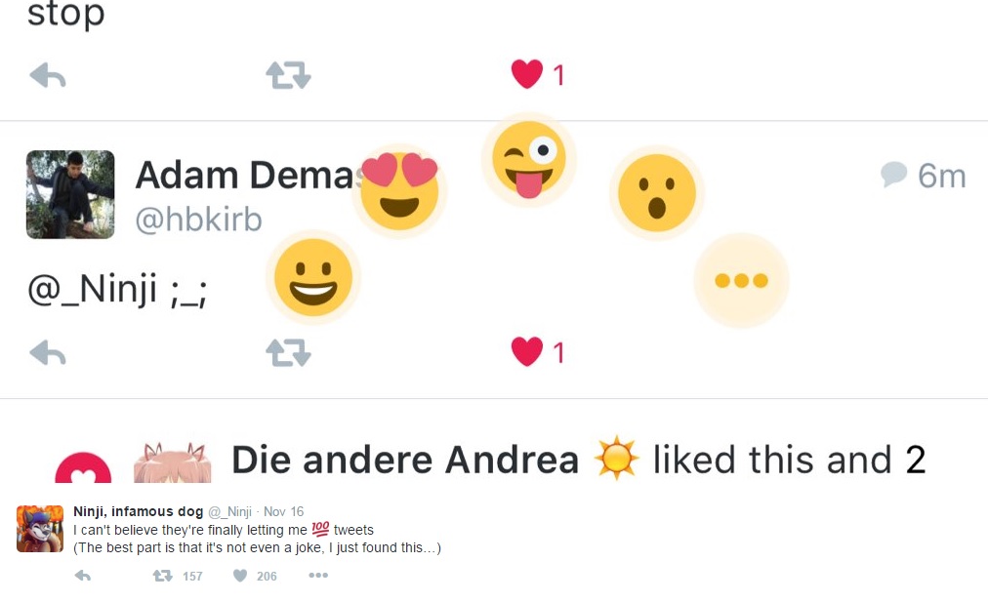Viewport: 988px width, 602px height.
Task: Unlike the "stop" tweet via red heart
Action: click(527, 74)
